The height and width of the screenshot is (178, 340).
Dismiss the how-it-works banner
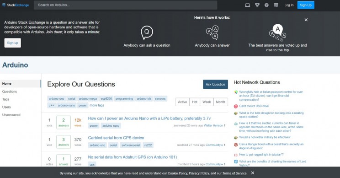tap(306, 20)
